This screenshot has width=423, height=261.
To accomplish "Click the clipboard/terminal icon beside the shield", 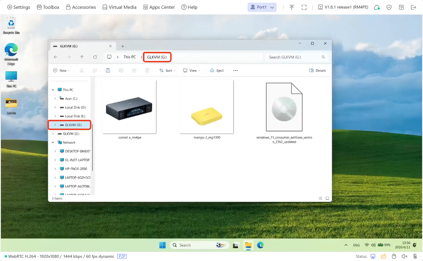I will pyautogui.click(x=401, y=7).
